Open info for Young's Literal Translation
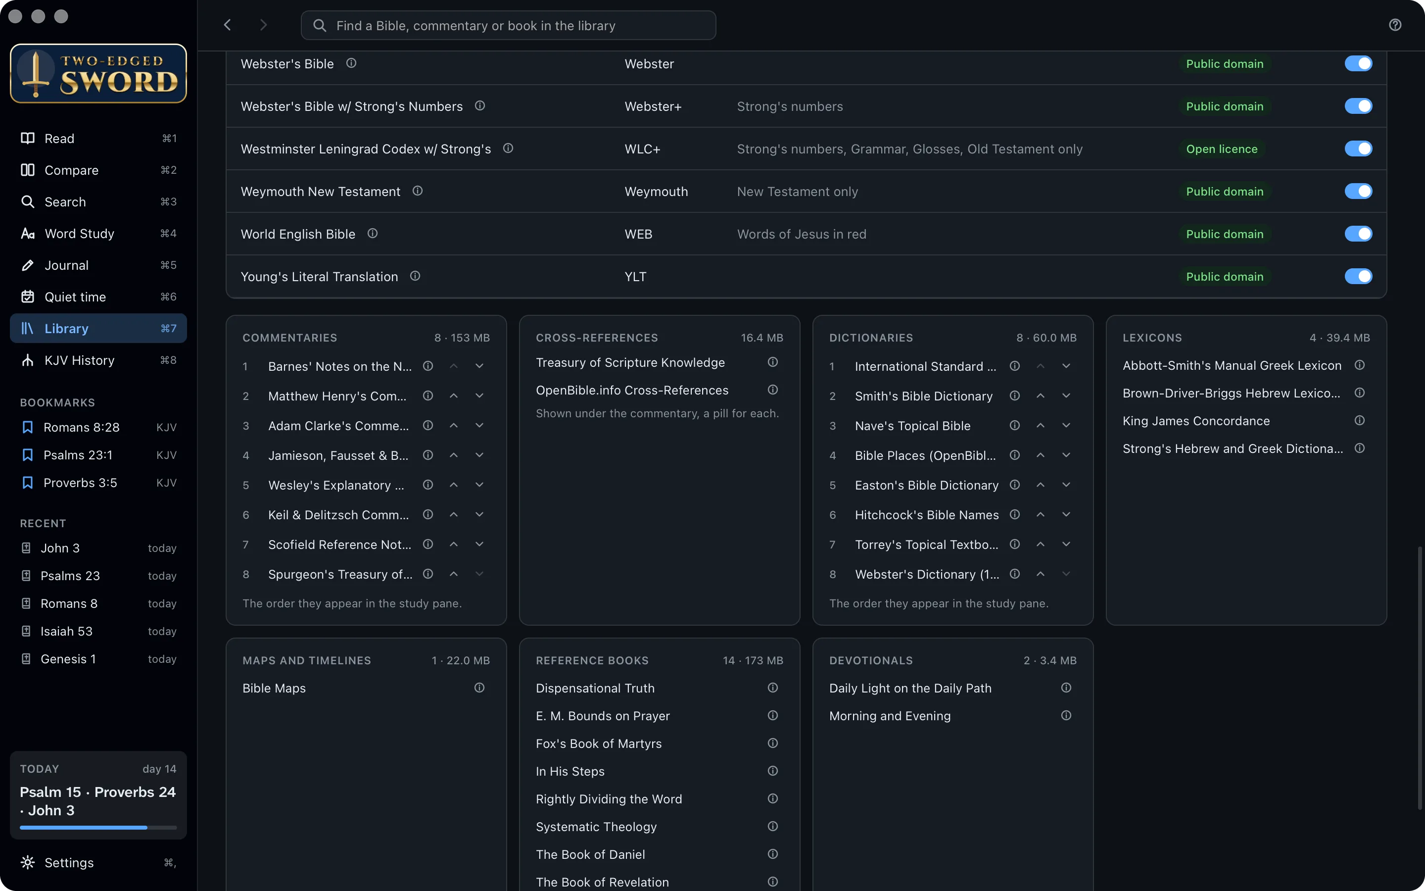 (x=415, y=276)
